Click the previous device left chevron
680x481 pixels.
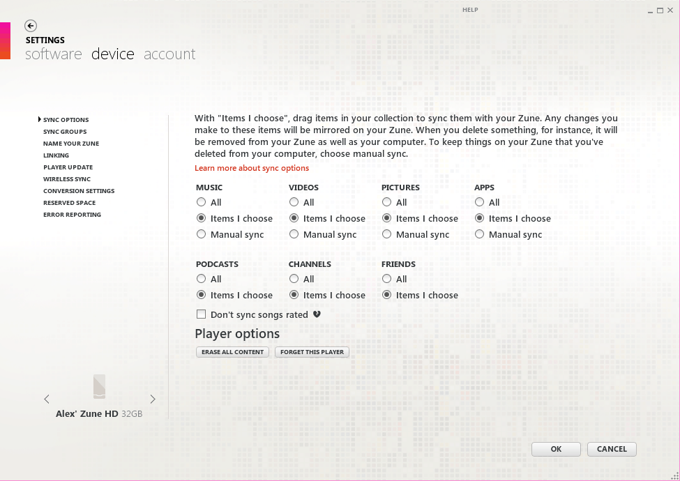(x=47, y=399)
